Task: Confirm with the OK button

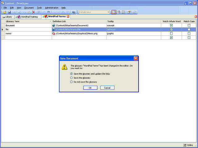Action: point(90,88)
